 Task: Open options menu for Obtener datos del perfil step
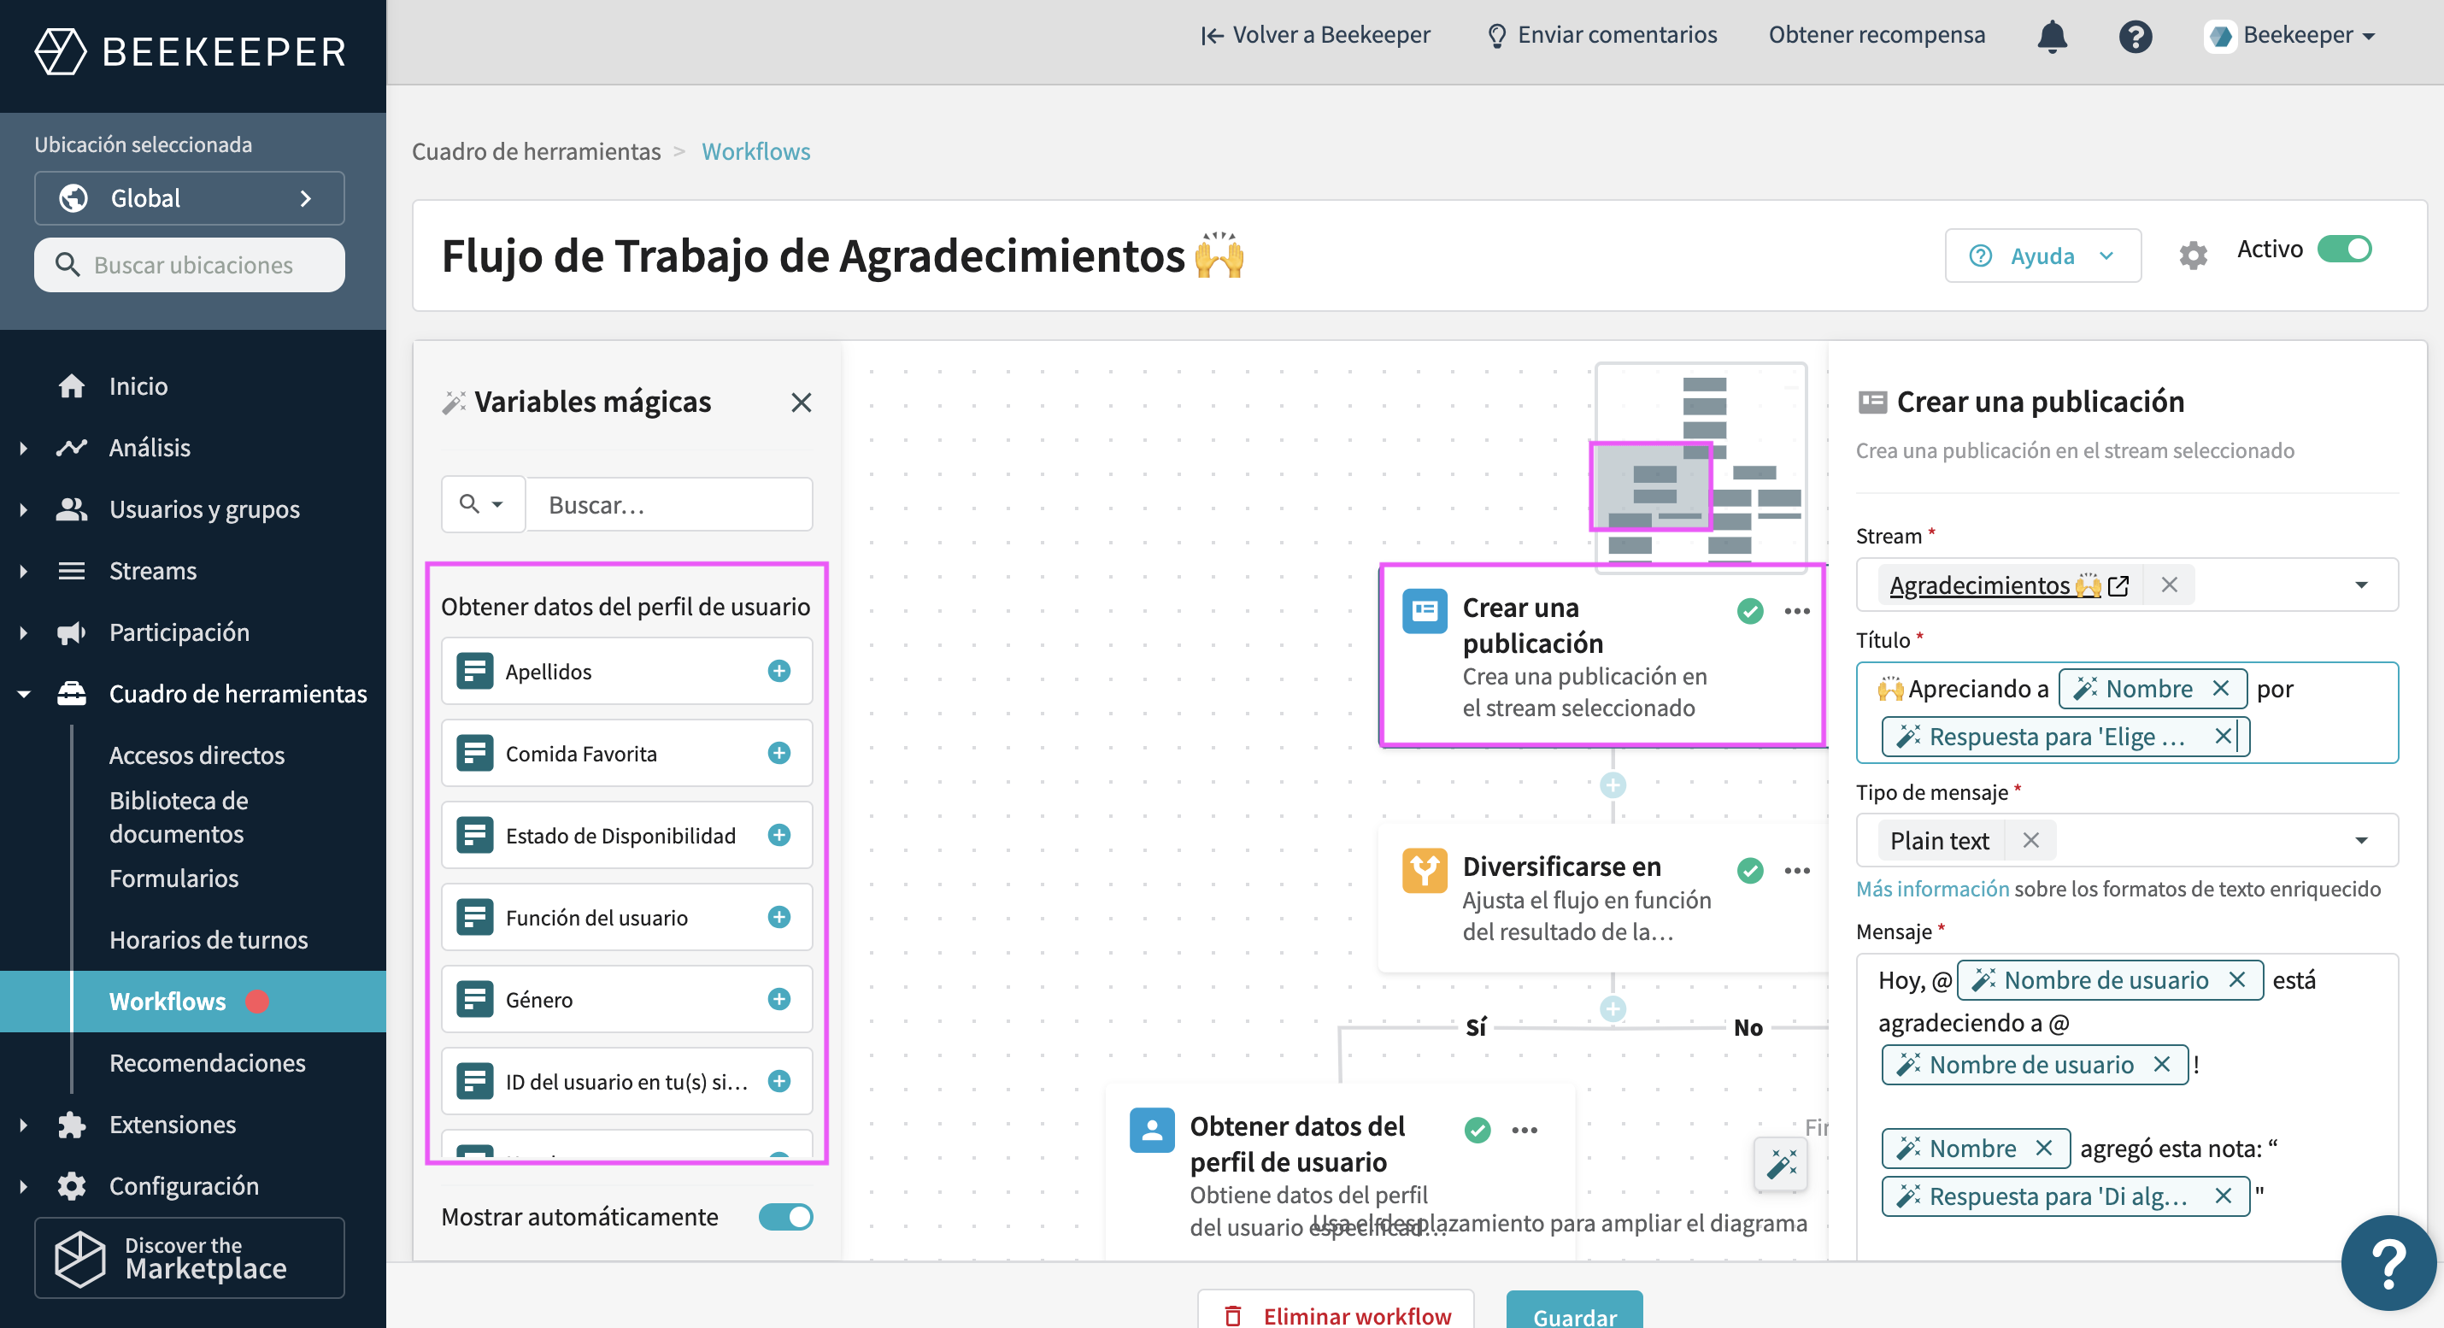coord(1525,1130)
